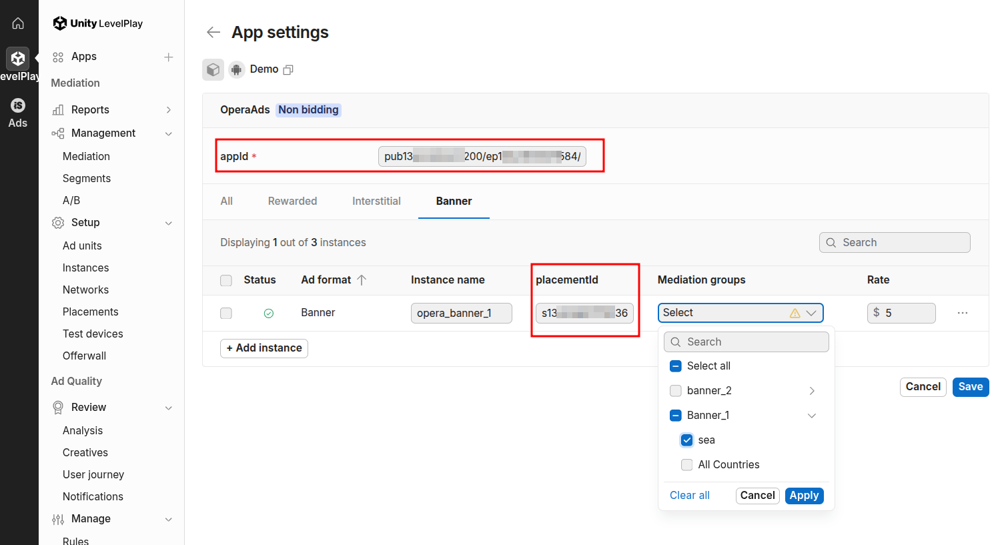Click the Demo app cube icon
1000x545 pixels.
pos(213,69)
